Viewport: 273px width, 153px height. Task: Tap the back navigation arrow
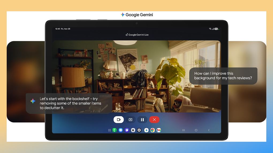tap(209, 130)
